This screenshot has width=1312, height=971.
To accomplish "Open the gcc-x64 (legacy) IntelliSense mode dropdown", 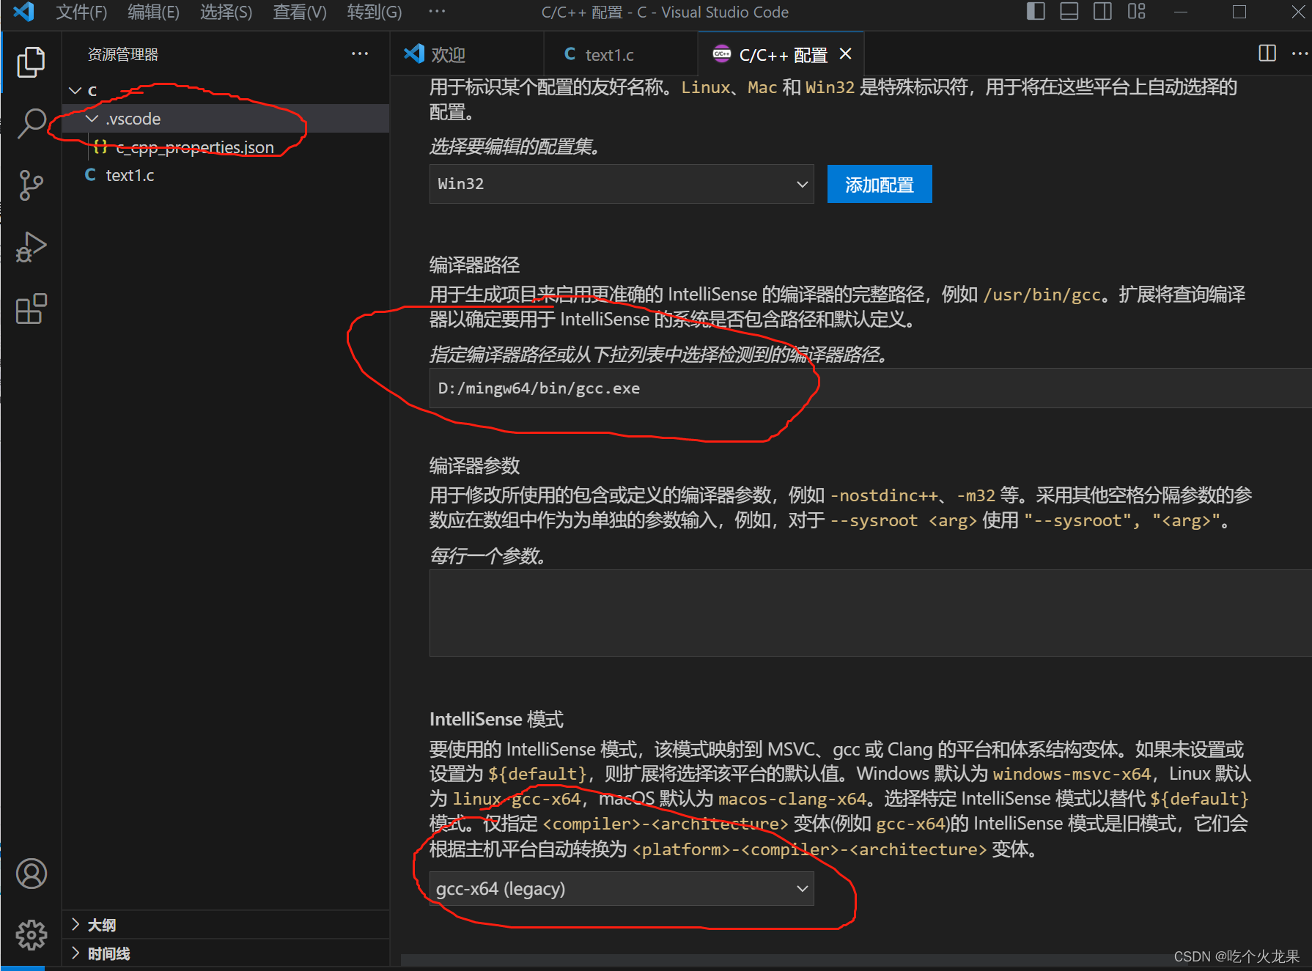I will click(621, 888).
